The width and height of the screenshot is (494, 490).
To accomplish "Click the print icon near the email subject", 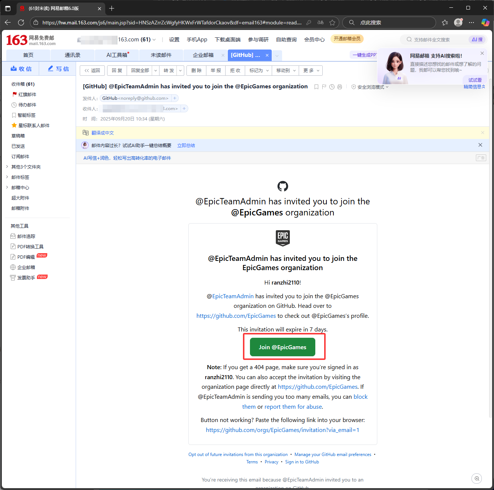I will tap(339, 87).
